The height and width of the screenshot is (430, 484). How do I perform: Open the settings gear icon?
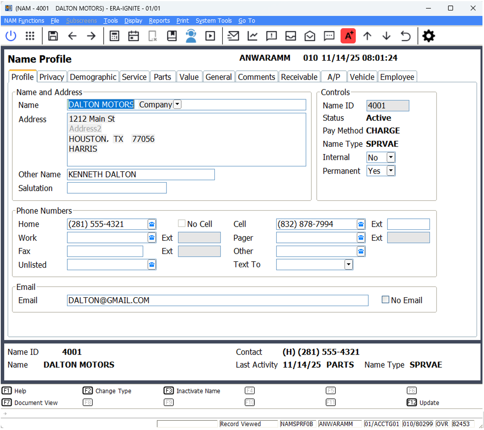coord(428,36)
